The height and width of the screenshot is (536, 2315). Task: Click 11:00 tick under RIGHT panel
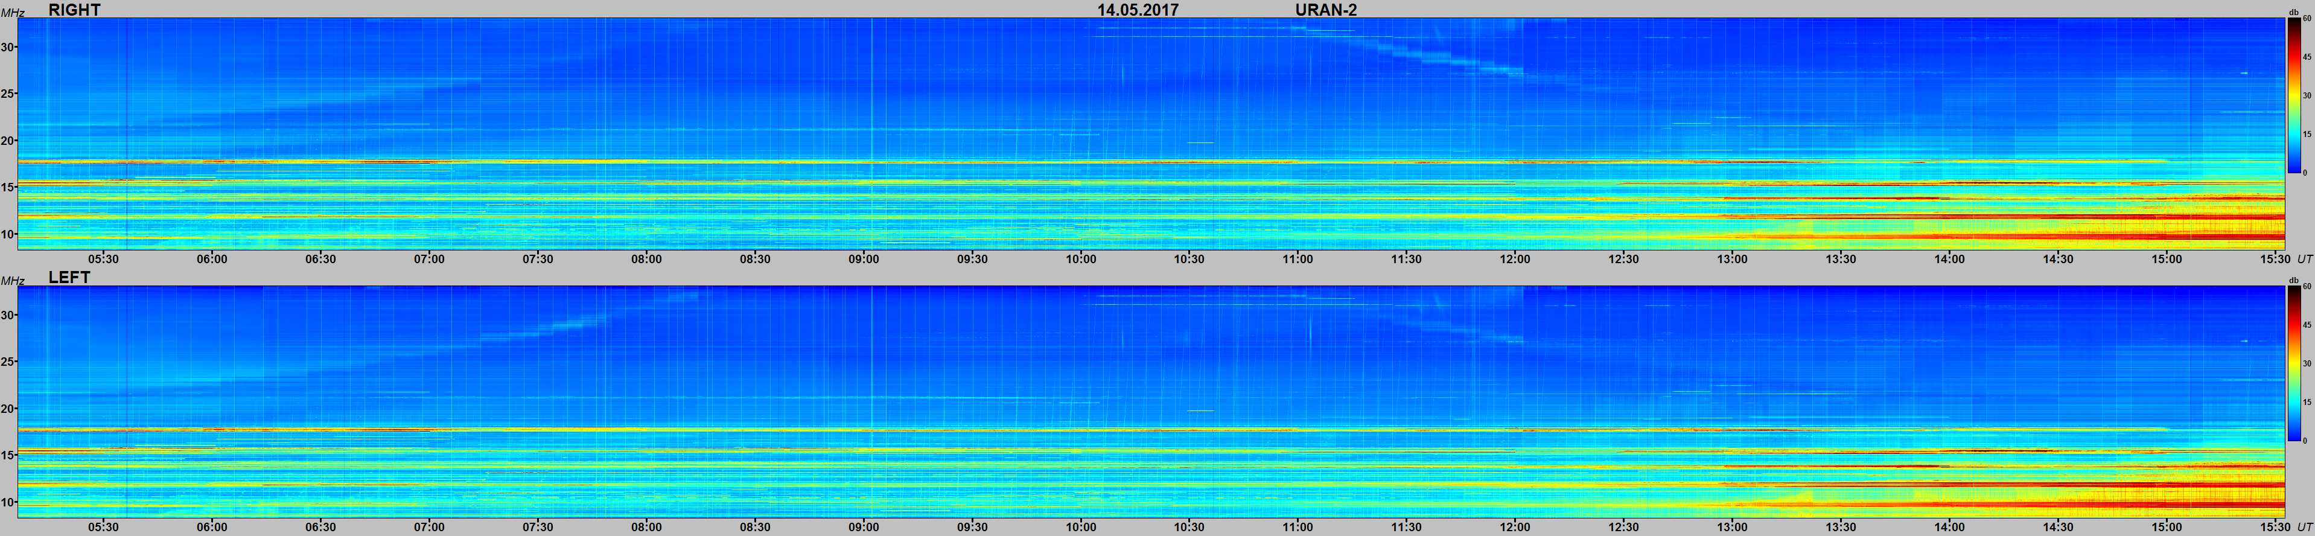[1298, 259]
